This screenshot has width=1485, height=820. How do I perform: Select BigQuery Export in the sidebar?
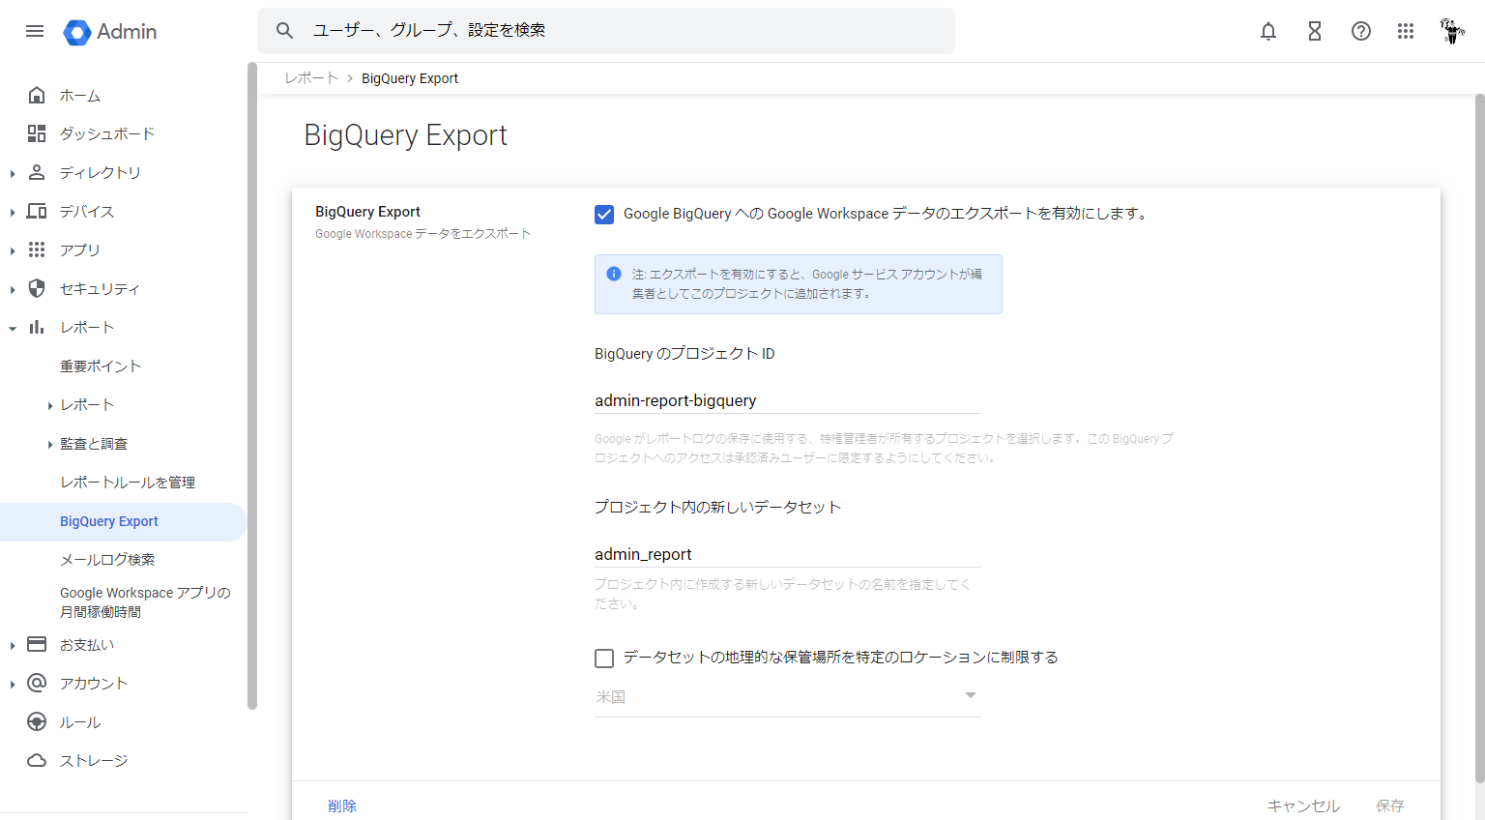pyautogui.click(x=124, y=521)
